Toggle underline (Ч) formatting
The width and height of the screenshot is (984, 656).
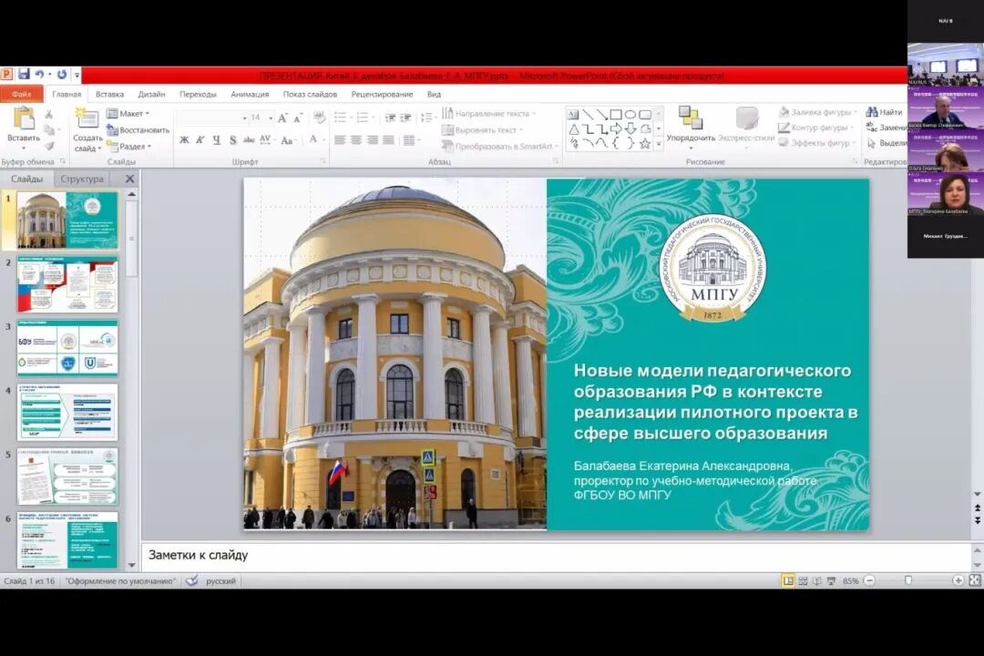pyautogui.click(x=217, y=140)
